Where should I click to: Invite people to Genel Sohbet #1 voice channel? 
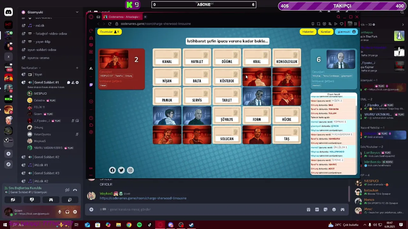pos(73,82)
